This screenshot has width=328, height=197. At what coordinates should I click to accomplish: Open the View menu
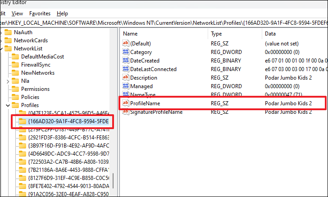[x=17, y=13]
